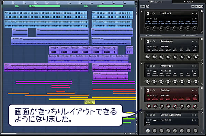Select the first Electronic HH audio clip
This screenshot has height=136, width=206.
[50, 41]
